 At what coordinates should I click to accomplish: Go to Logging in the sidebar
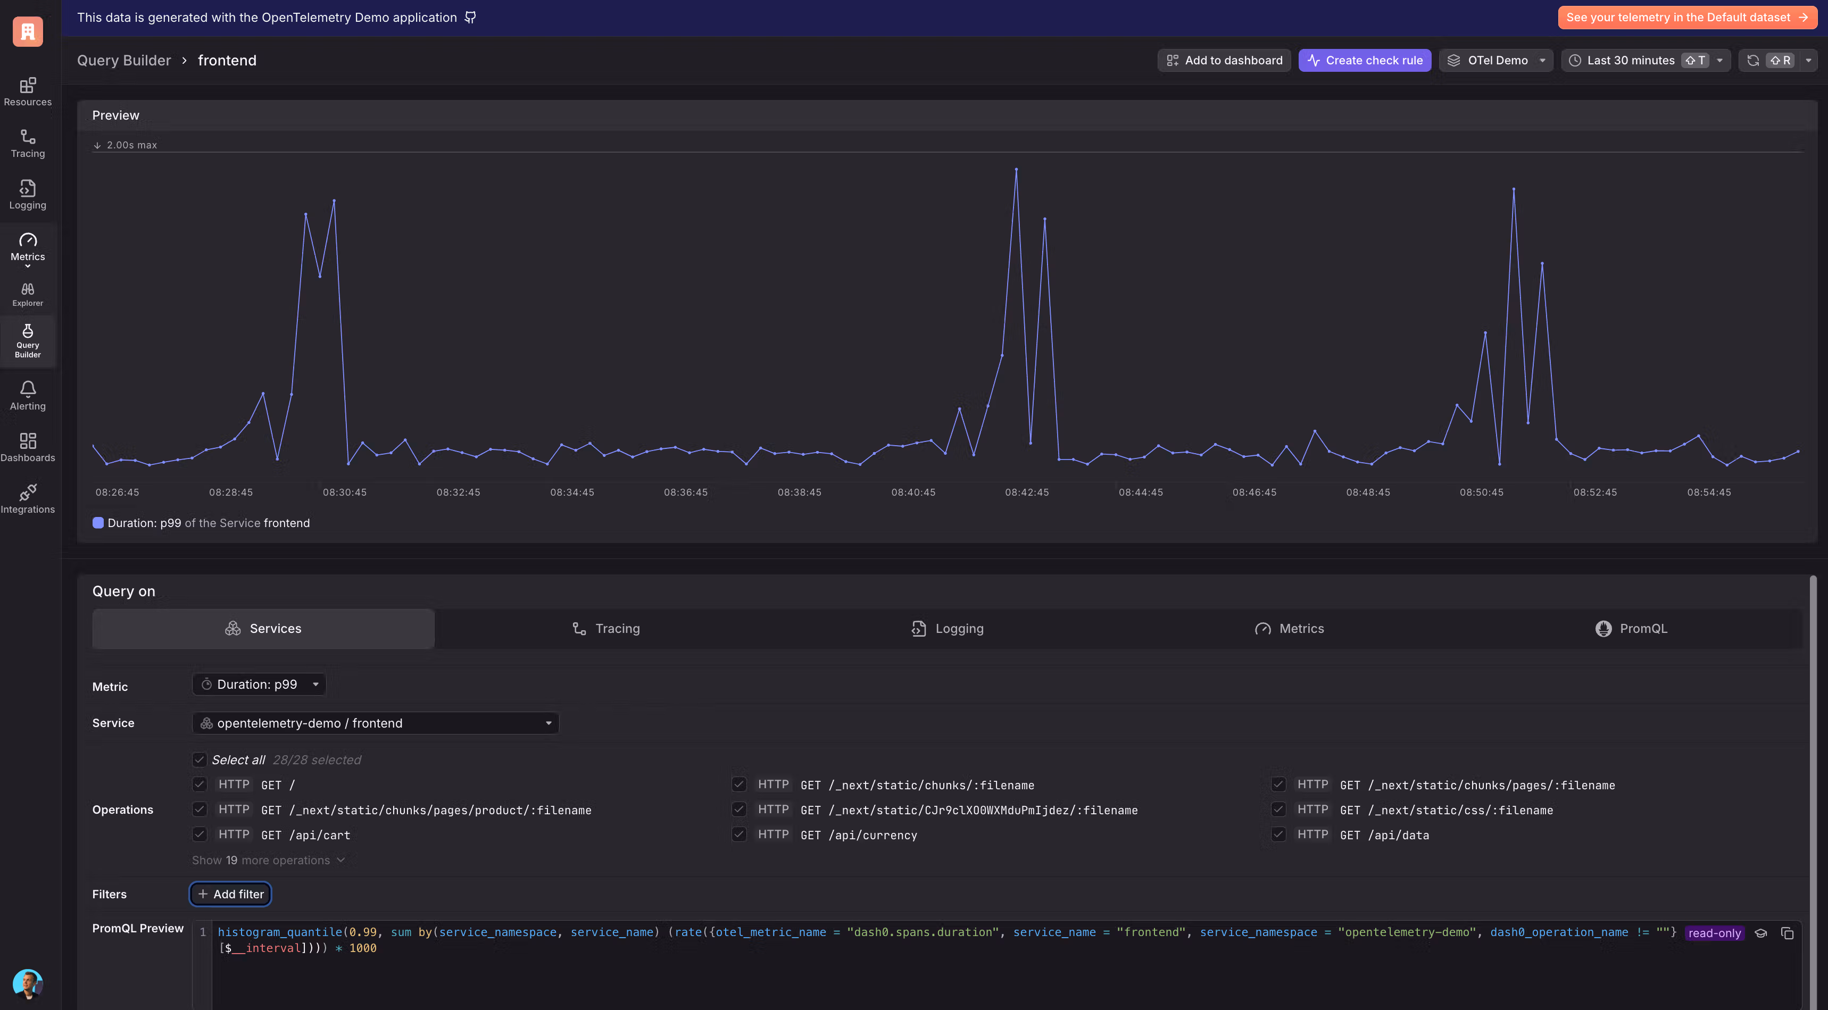click(28, 194)
